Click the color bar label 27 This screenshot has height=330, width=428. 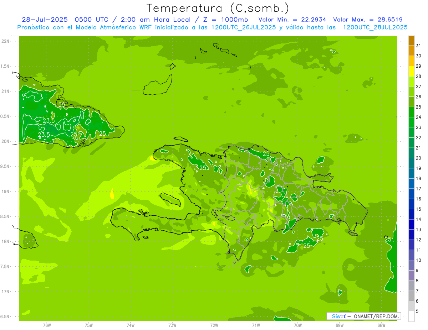pos(419,87)
